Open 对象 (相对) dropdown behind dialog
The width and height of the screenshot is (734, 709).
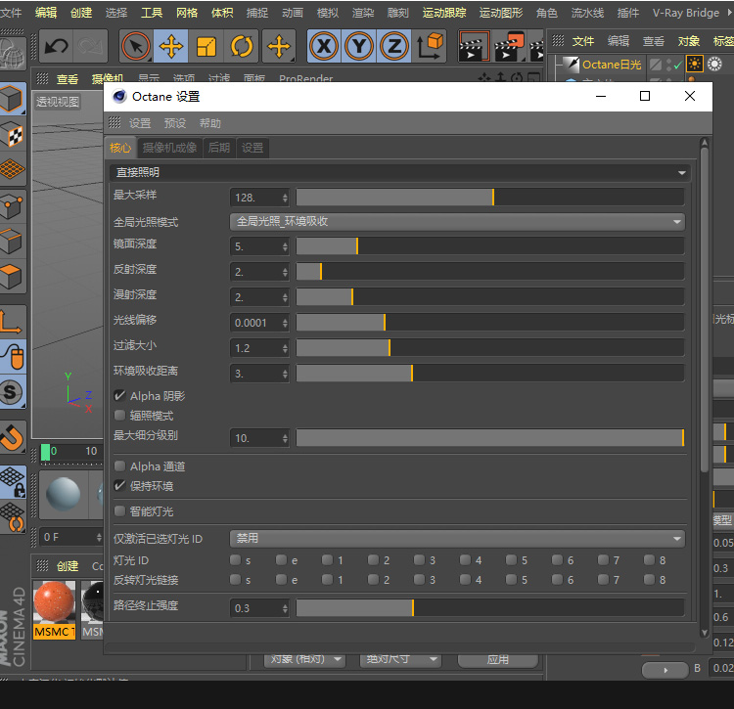point(304,659)
